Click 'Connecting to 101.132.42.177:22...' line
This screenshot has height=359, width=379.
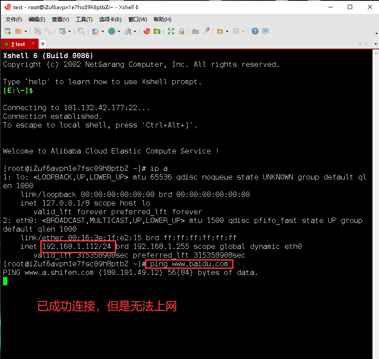tap(76, 108)
